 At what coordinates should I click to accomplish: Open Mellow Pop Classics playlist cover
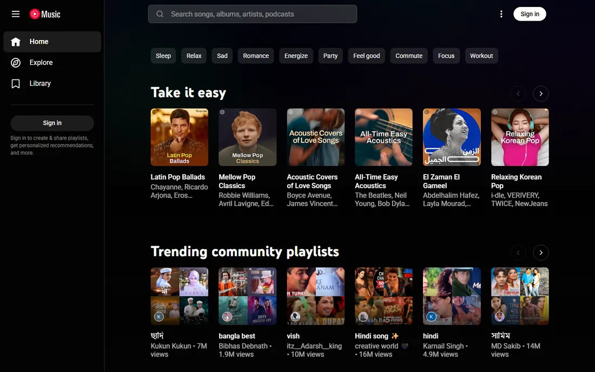point(247,137)
